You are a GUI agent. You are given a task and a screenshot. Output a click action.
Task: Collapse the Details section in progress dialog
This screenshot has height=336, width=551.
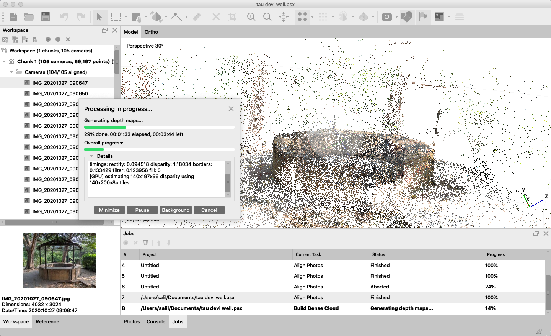[91, 156]
